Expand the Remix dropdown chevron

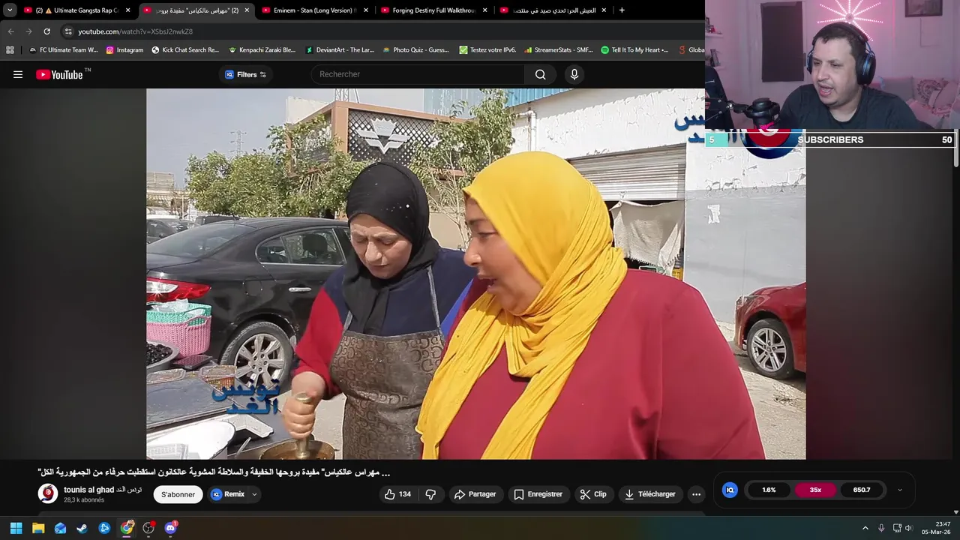(254, 494)
